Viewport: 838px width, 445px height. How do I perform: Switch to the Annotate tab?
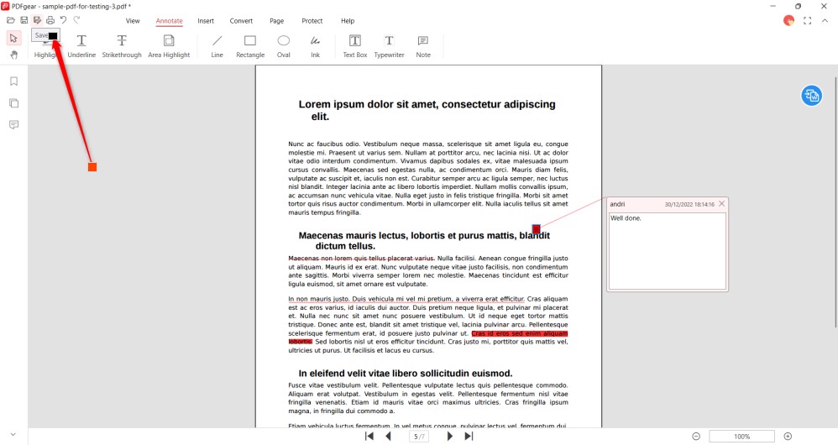click(x=170, y=21)
